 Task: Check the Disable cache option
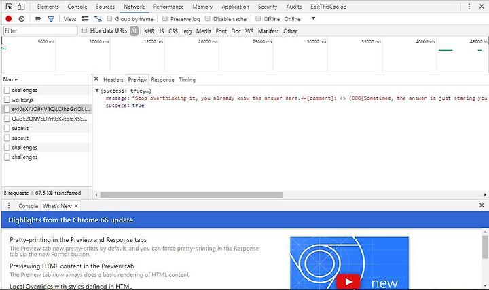tap(208, 18)
